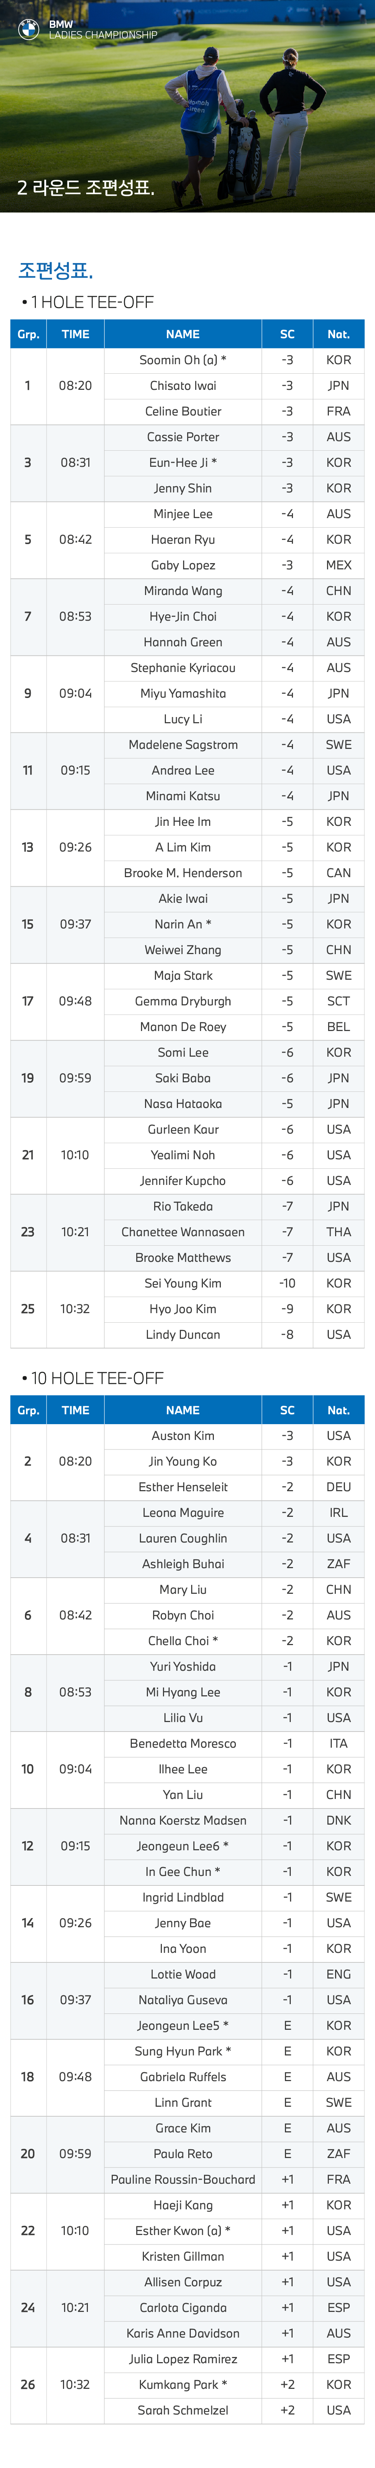Select Hyo Joo Kim's name

183,1309
